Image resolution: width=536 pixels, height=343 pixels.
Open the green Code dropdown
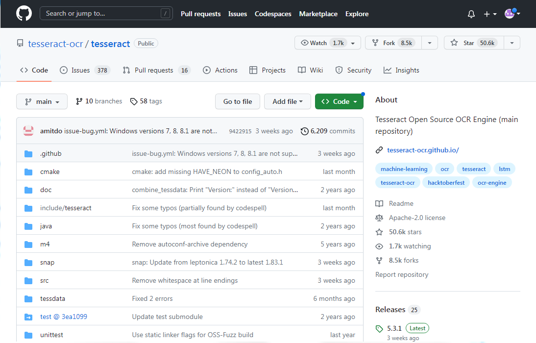click(339, 101)
